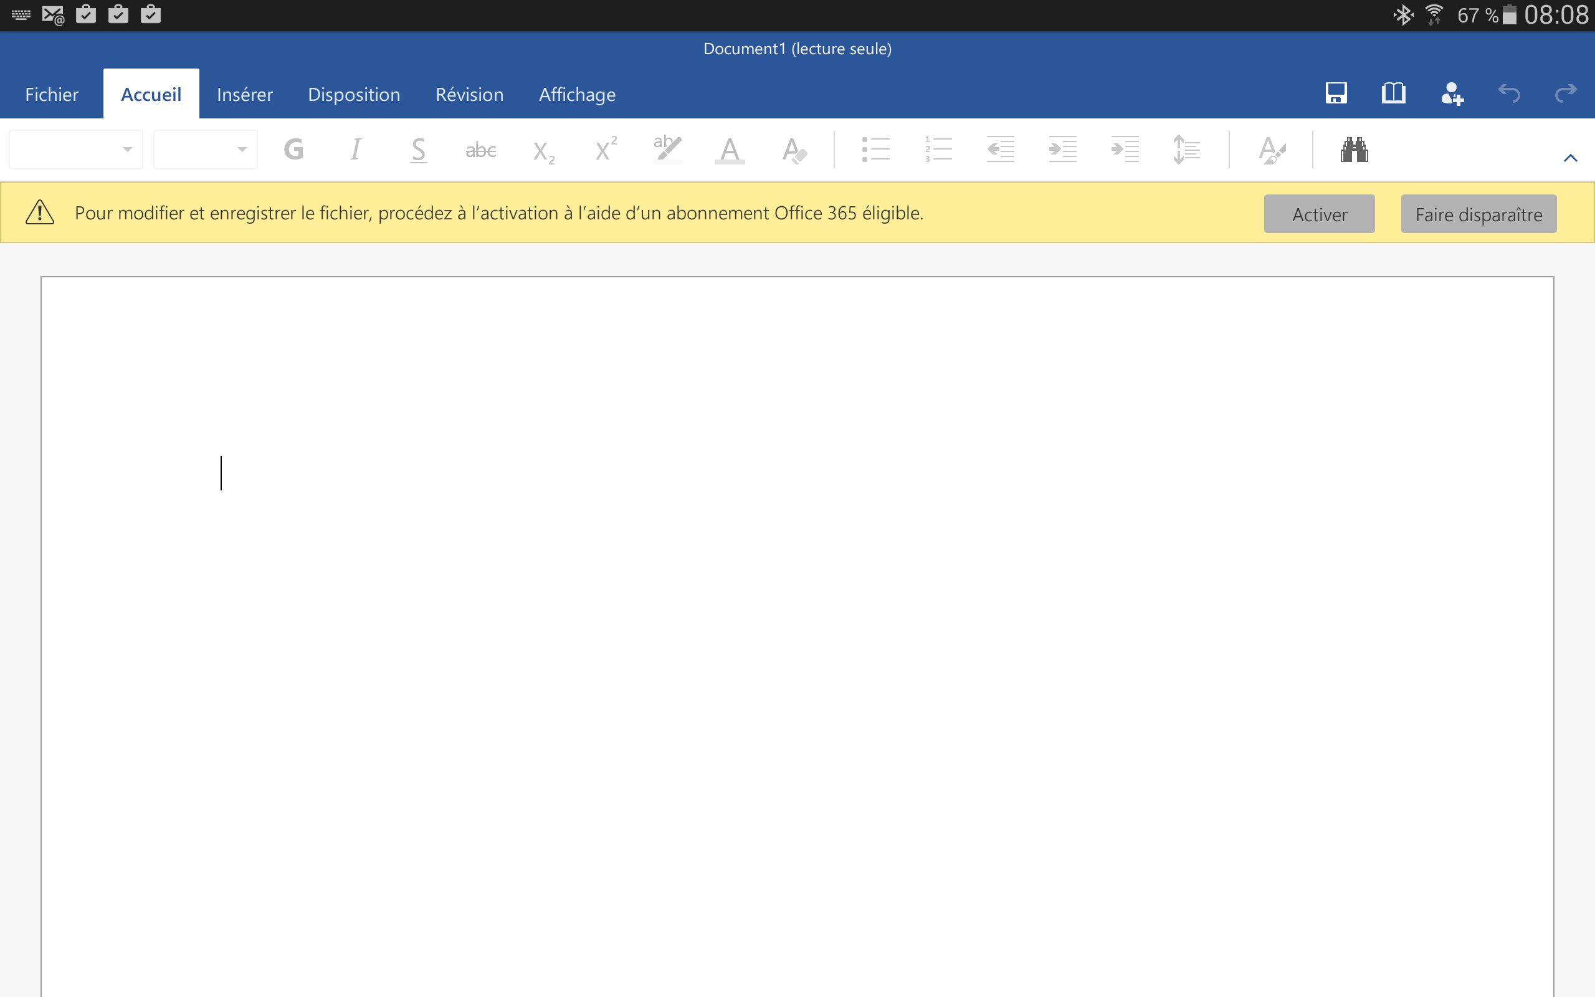Click the Undo arrow icon
The width and height of the screenshot is (1595, 997).
[1508, 93]
